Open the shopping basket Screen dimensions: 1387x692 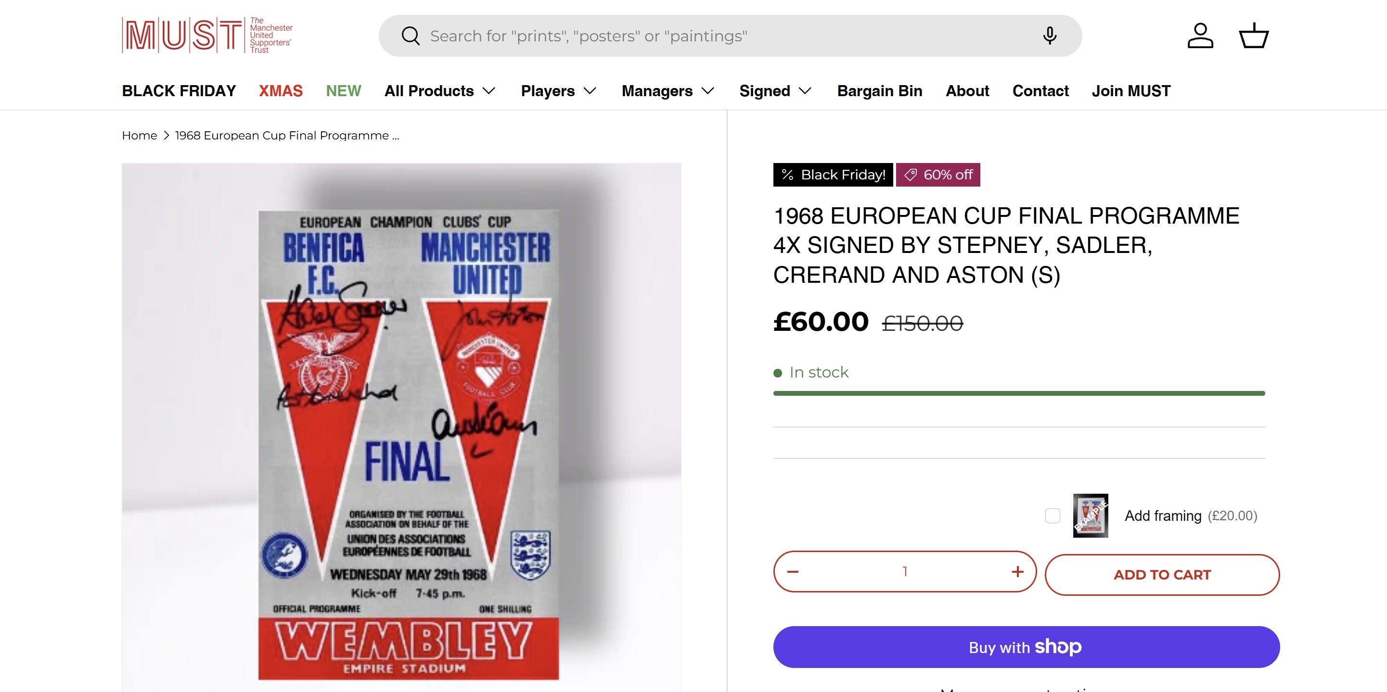[1254, 36]
